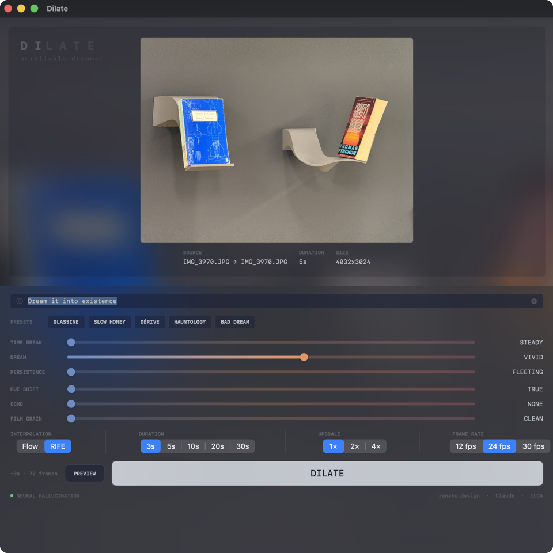Apply the SLOW HONEY preset
Screen dimensions: 553x553
[109, 322]
